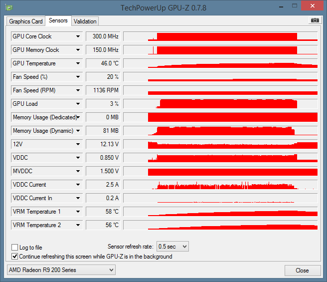Screen dimensions: 327x282
Task: Open the Memory Usage (Dedicated) dropdown
Action: pos(78,117)
